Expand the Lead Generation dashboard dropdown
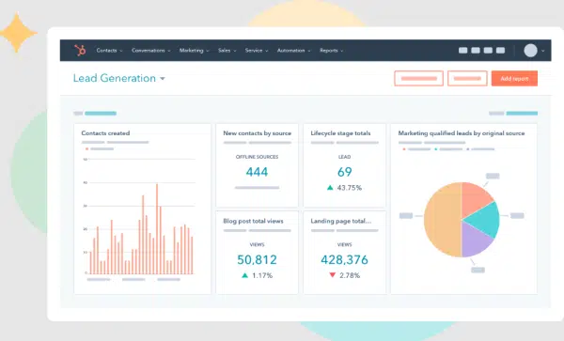The image size is (564, 341). click(163, 79)
